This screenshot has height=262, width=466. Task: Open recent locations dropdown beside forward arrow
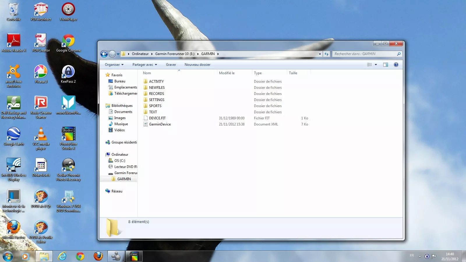tap(118, 54)
